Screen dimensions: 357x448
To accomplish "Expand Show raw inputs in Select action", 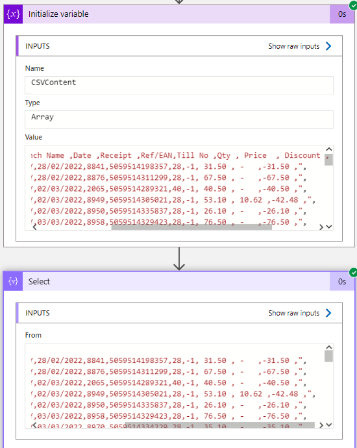I will 300,313.
